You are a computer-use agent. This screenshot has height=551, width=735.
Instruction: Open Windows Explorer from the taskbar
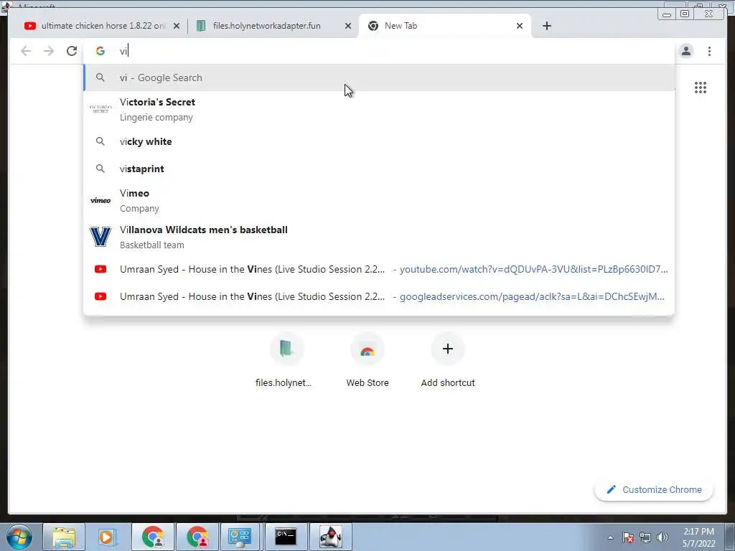click(63, 537)
